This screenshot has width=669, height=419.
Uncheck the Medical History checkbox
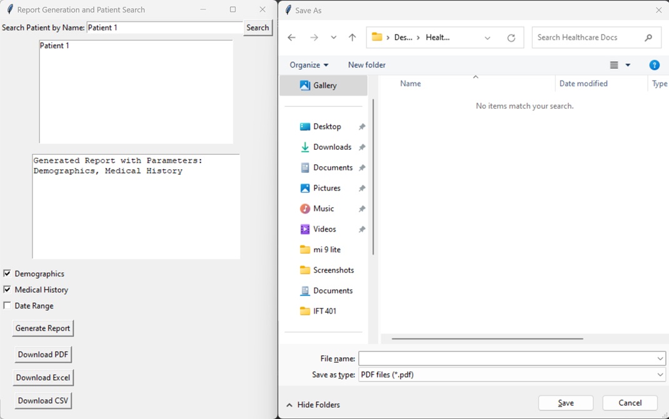8,289
